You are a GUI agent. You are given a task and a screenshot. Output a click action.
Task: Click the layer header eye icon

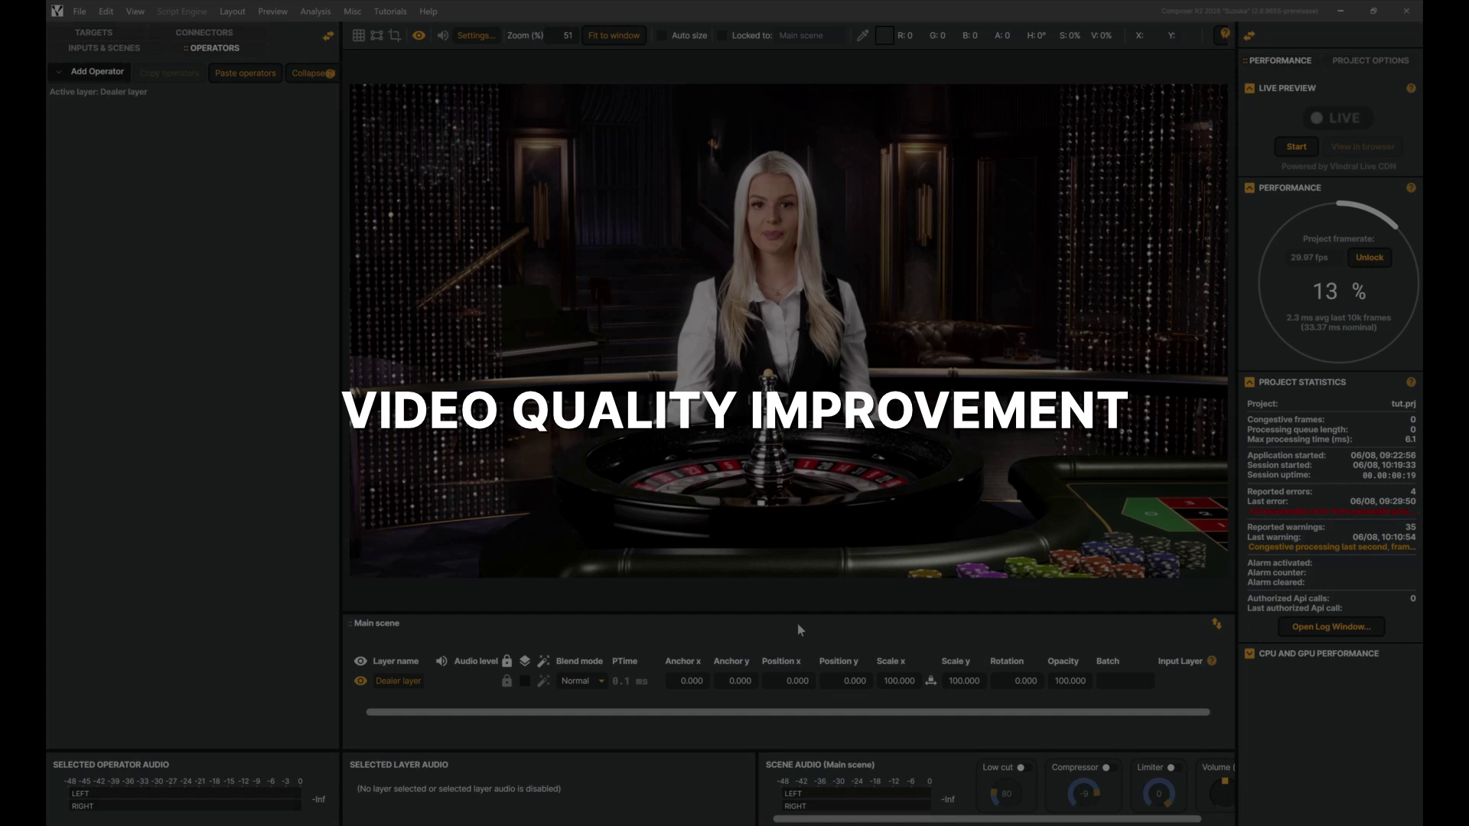pos(360,661)
